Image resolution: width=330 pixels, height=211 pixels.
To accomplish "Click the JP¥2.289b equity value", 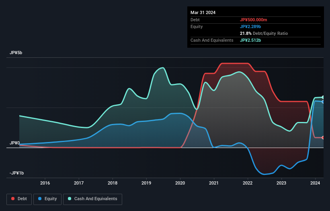I will 250,26.
